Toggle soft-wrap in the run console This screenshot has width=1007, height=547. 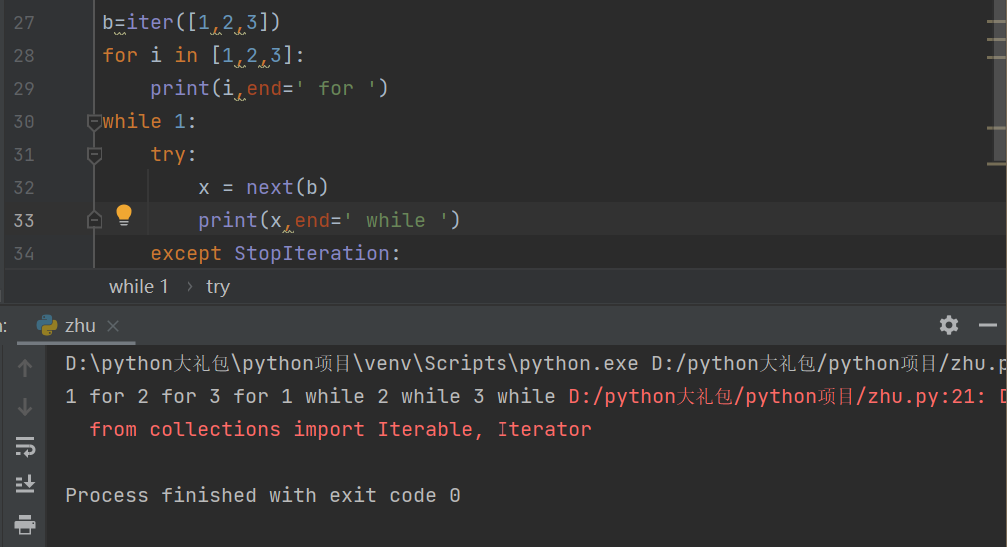click(26, 445)
